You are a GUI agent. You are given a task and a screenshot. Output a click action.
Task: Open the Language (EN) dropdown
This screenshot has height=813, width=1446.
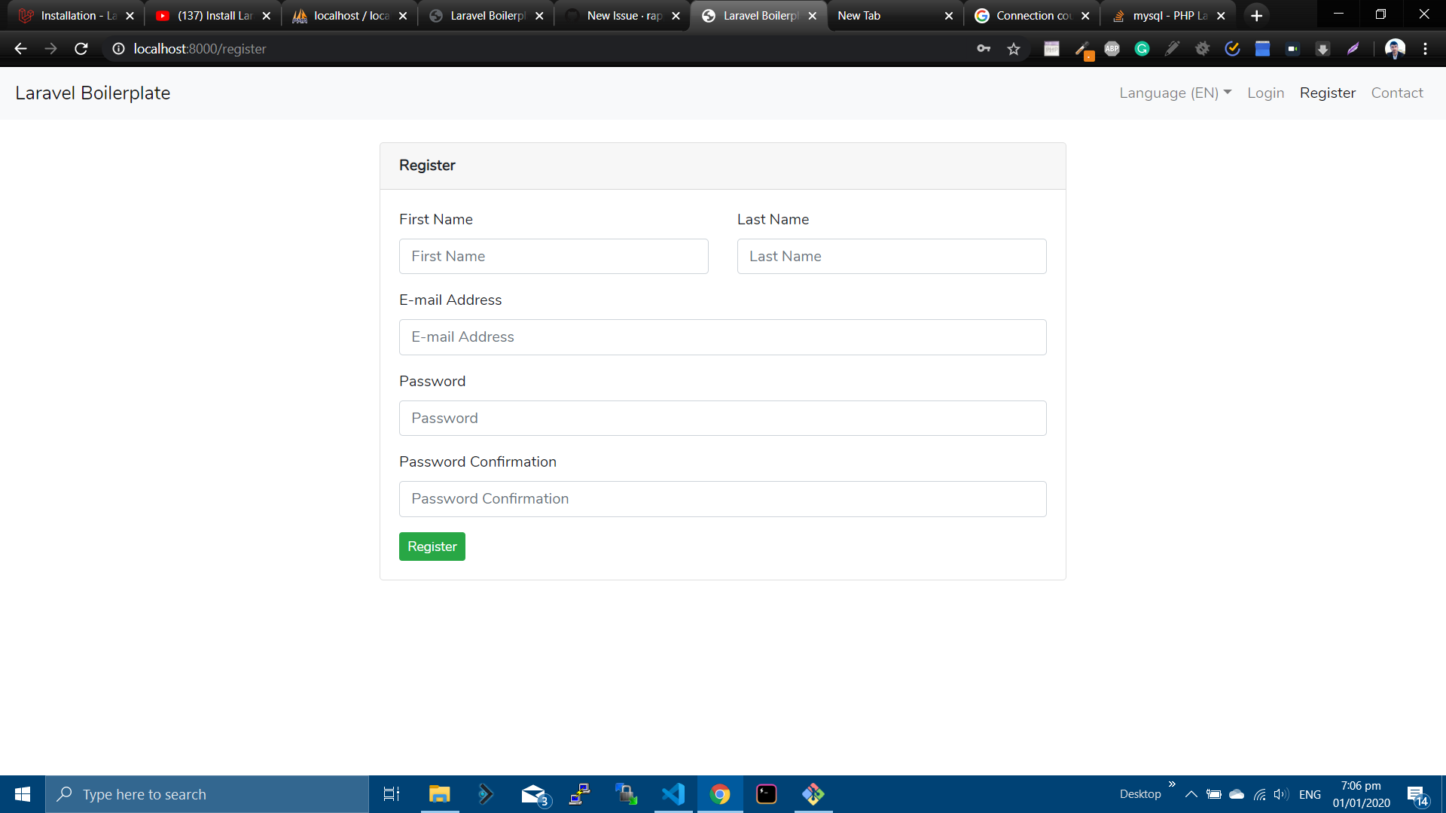pos(1175,93)
